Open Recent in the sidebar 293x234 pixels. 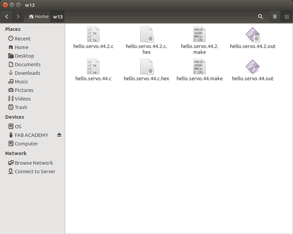click(x=32, y=38)
